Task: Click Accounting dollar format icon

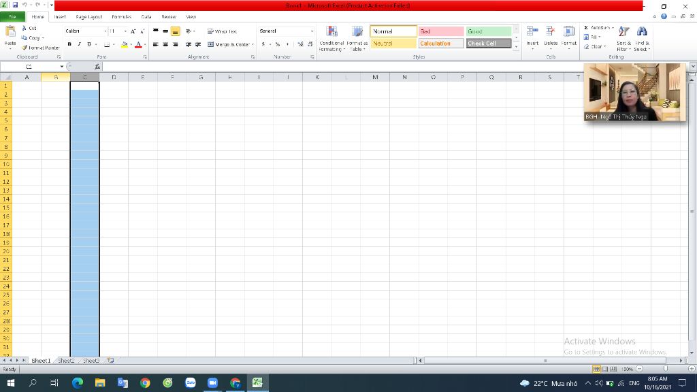Action: [263, 44]
